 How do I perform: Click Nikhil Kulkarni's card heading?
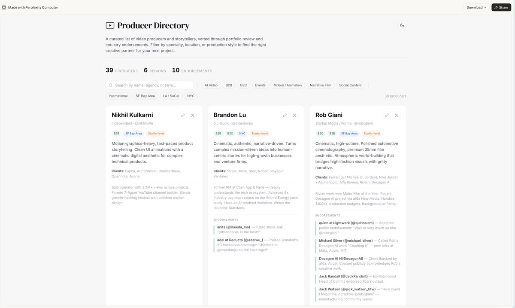pos(132,115)
